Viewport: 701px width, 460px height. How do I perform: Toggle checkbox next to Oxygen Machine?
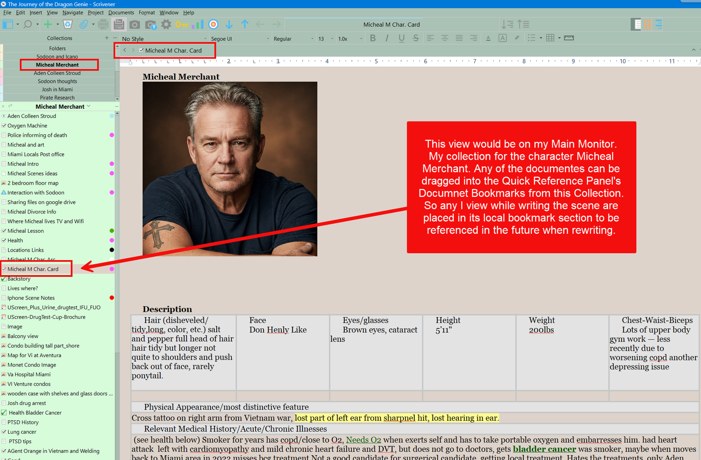point(4,125)
